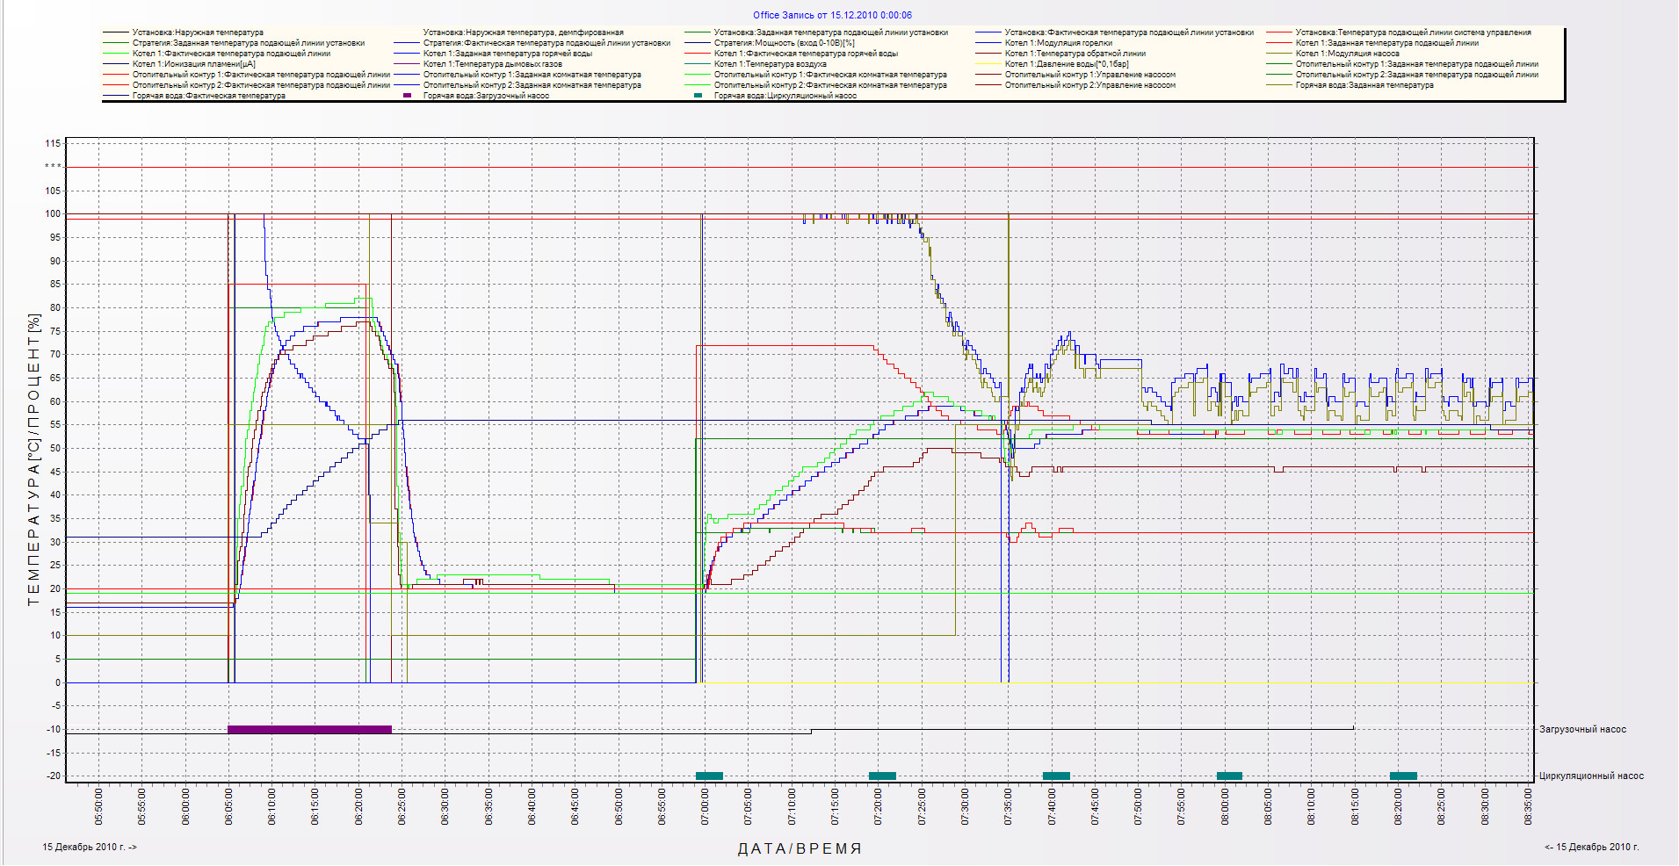Click the teal 'Циркуляционный насос' legend swatch
This screenshot has height=866, width=1679.
point(698,96)
